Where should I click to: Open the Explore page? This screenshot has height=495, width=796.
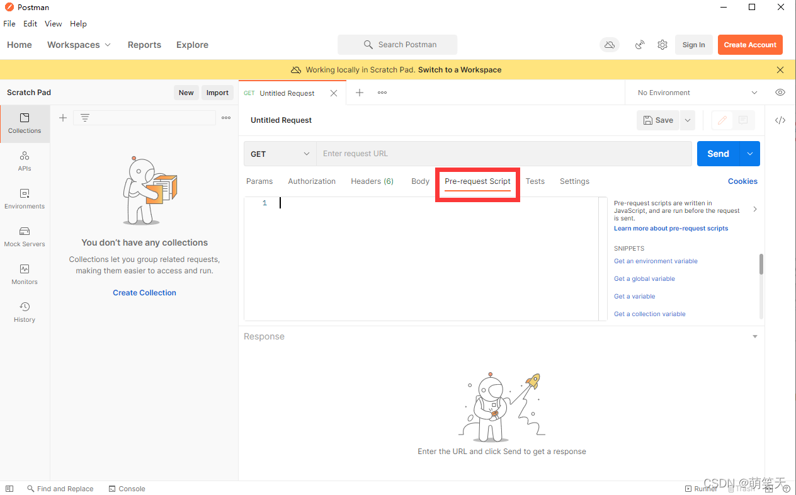[192, 45]
